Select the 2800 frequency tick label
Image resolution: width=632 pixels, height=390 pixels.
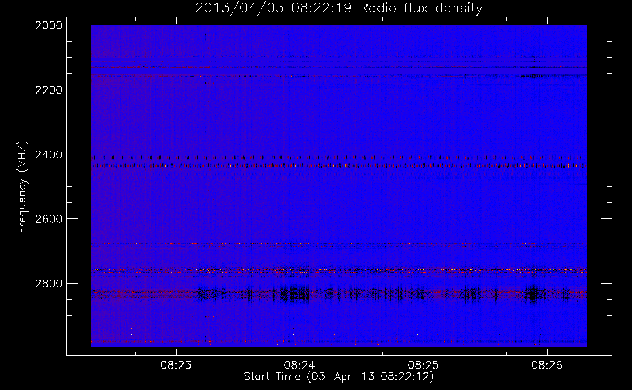click(49, 283)
